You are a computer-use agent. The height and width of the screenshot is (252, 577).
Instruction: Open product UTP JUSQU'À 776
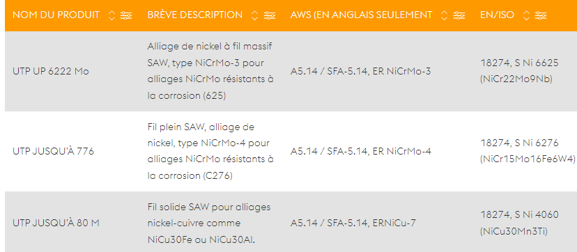tap(54, 151)
